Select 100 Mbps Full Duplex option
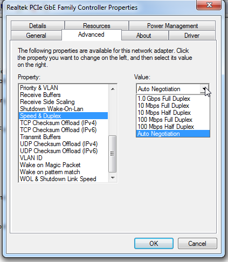 (173, 120)
